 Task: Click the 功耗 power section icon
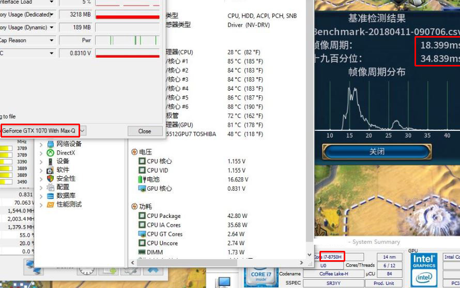point(134,207)
